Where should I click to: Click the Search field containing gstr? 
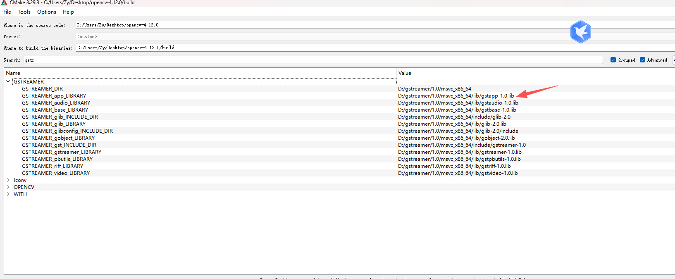coord(313,60)
